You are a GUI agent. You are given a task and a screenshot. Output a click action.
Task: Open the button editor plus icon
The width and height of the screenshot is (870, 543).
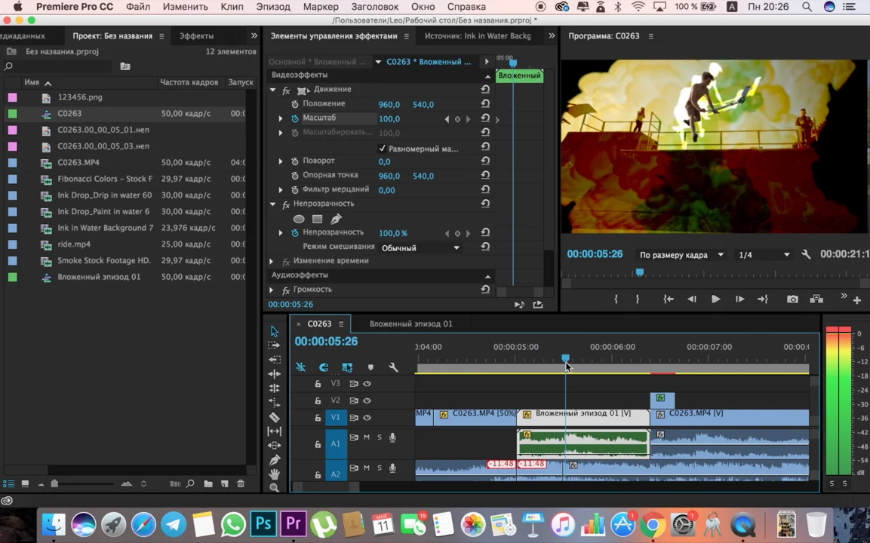857,300
